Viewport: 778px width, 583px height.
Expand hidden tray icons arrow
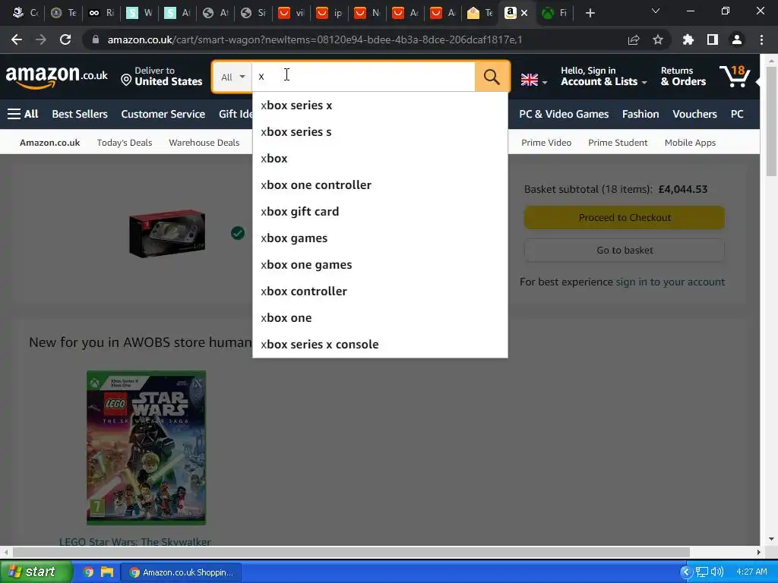pos(686,572)
